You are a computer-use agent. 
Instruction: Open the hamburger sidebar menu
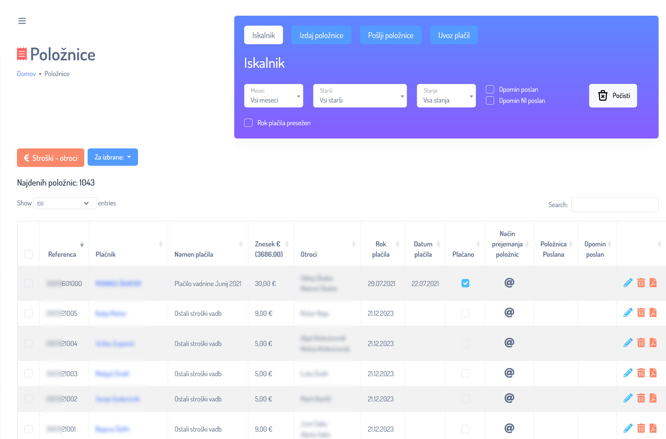pyautogui.click(x=22, y=21)
